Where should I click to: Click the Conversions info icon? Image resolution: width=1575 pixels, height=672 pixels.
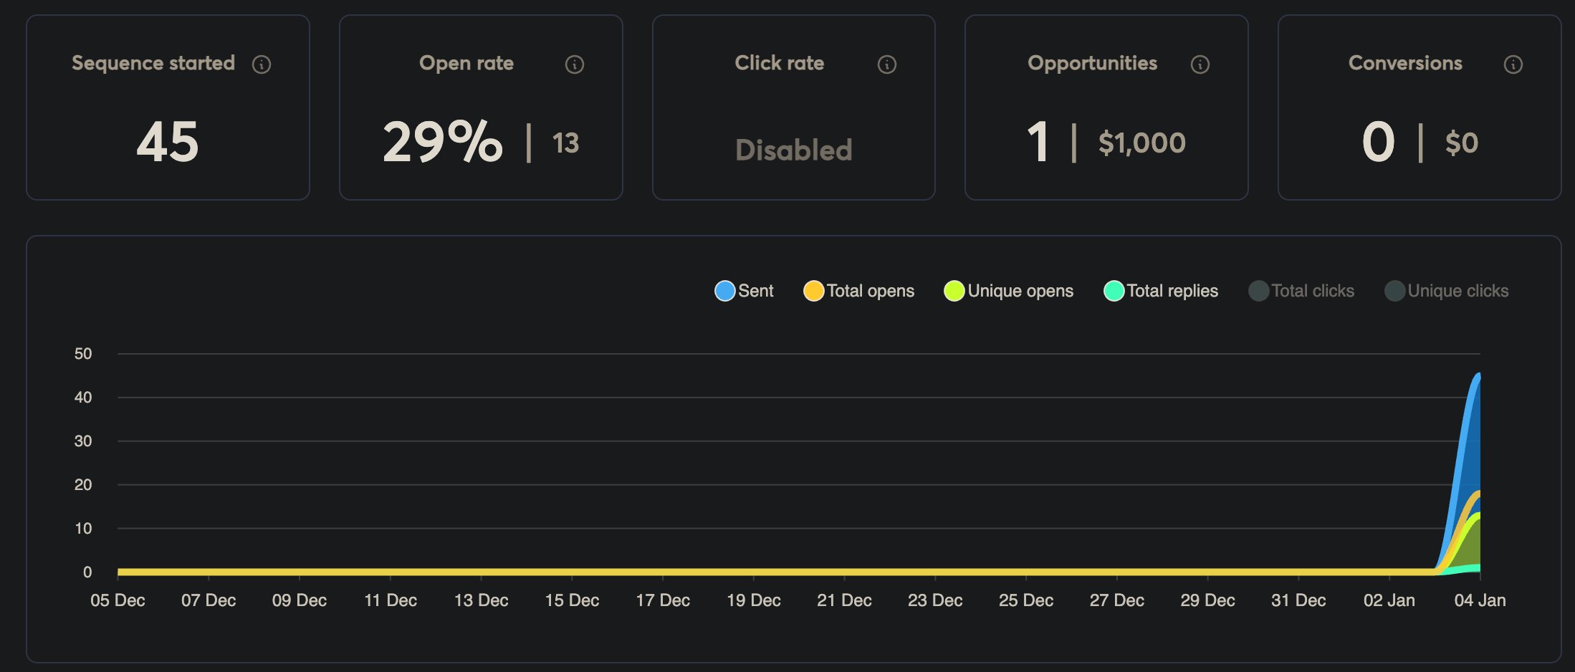[x=1513, y=64]
